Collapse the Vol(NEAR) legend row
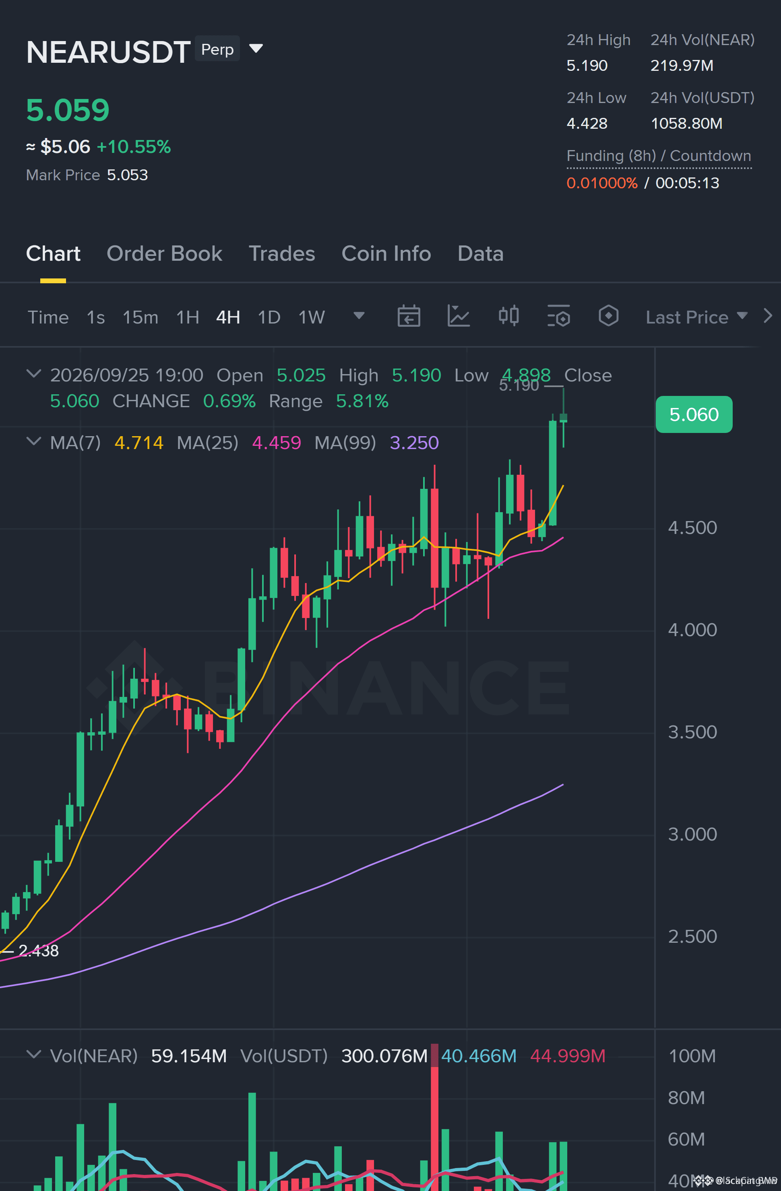Viewport: 781px width, 1191px height. (x=33, y=1054)
